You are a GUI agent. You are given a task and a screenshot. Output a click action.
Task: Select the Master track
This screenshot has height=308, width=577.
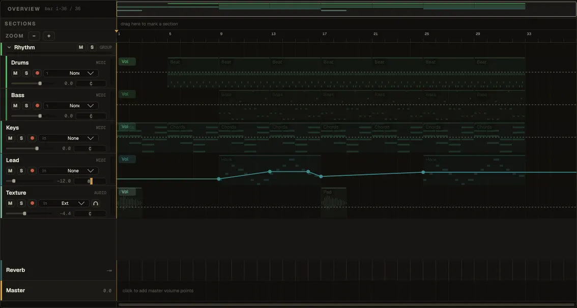tap(59, 291)
